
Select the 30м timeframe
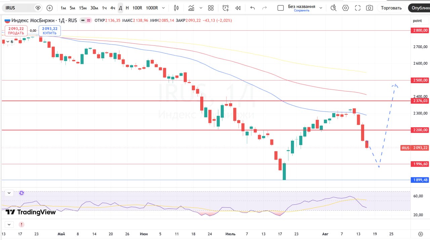point(94,8)
